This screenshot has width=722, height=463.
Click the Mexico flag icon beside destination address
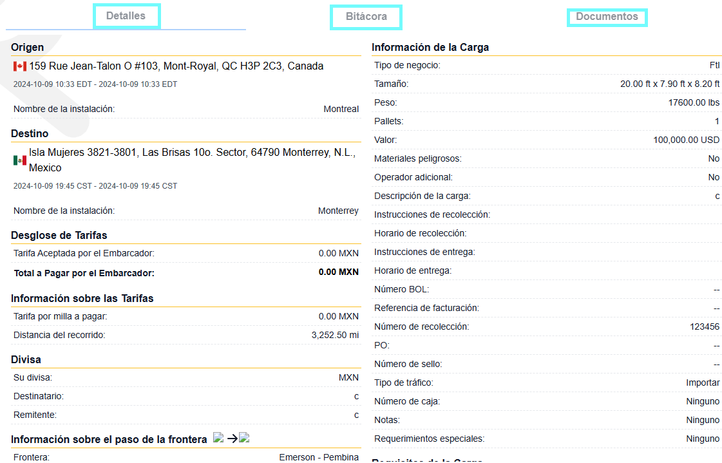tap(19, 160)
